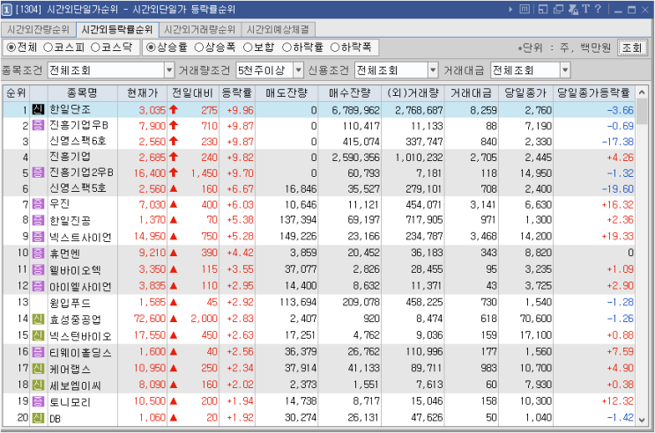The height and width of the screenshot is (433, 655).
Task: Click the 증 badge beside 아이엘사이언
Action: (38, 286)
